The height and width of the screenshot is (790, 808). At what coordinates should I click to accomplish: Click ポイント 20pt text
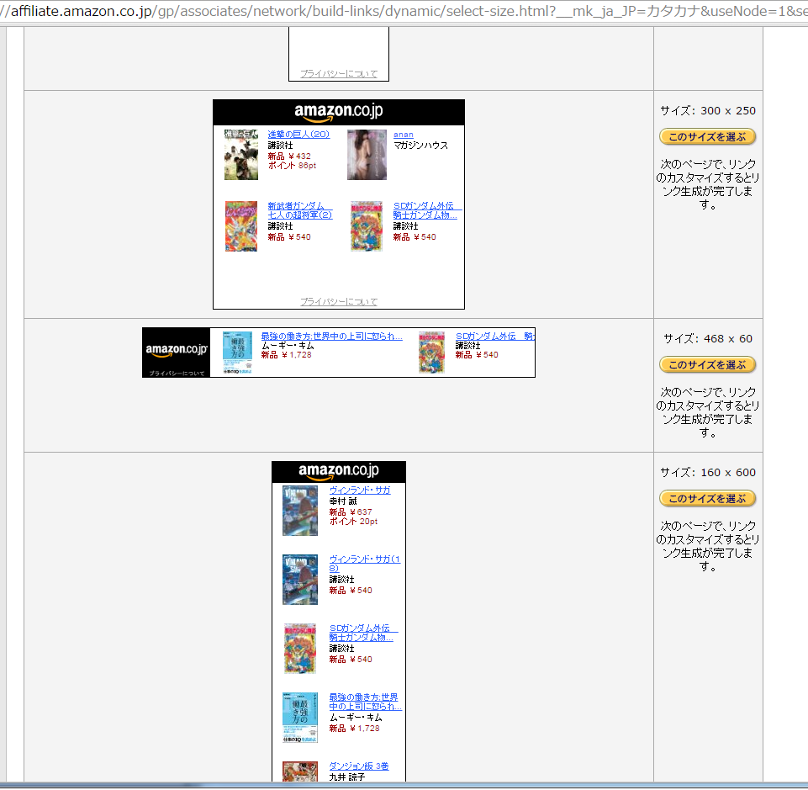coord(353,522)
